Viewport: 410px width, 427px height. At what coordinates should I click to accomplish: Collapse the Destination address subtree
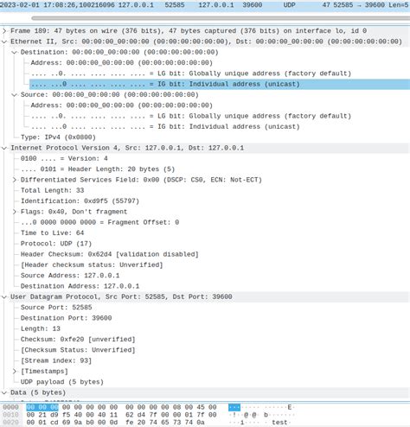(14, 52)
